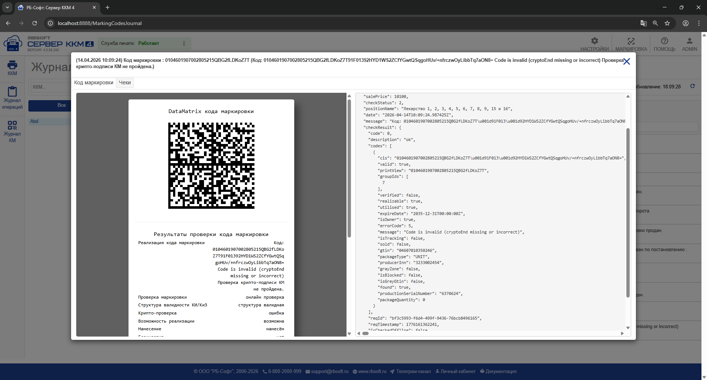Open the ADMIN user menu
This screenshot has width=707, height=380.
coord(689,44)
